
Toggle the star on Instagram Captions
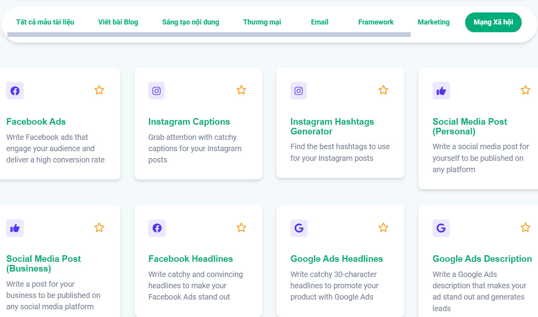pyautogui.click(x=241, y=90)
